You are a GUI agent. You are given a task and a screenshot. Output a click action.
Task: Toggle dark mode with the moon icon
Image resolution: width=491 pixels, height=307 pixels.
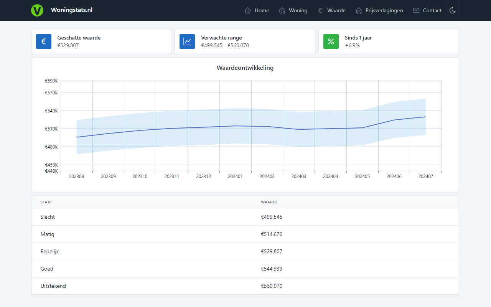click(x=452, y=10)
